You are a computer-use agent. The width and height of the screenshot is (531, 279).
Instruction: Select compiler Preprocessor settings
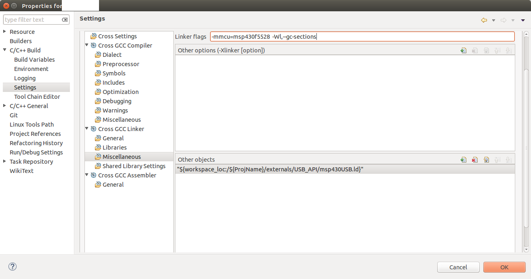(121, 64)
